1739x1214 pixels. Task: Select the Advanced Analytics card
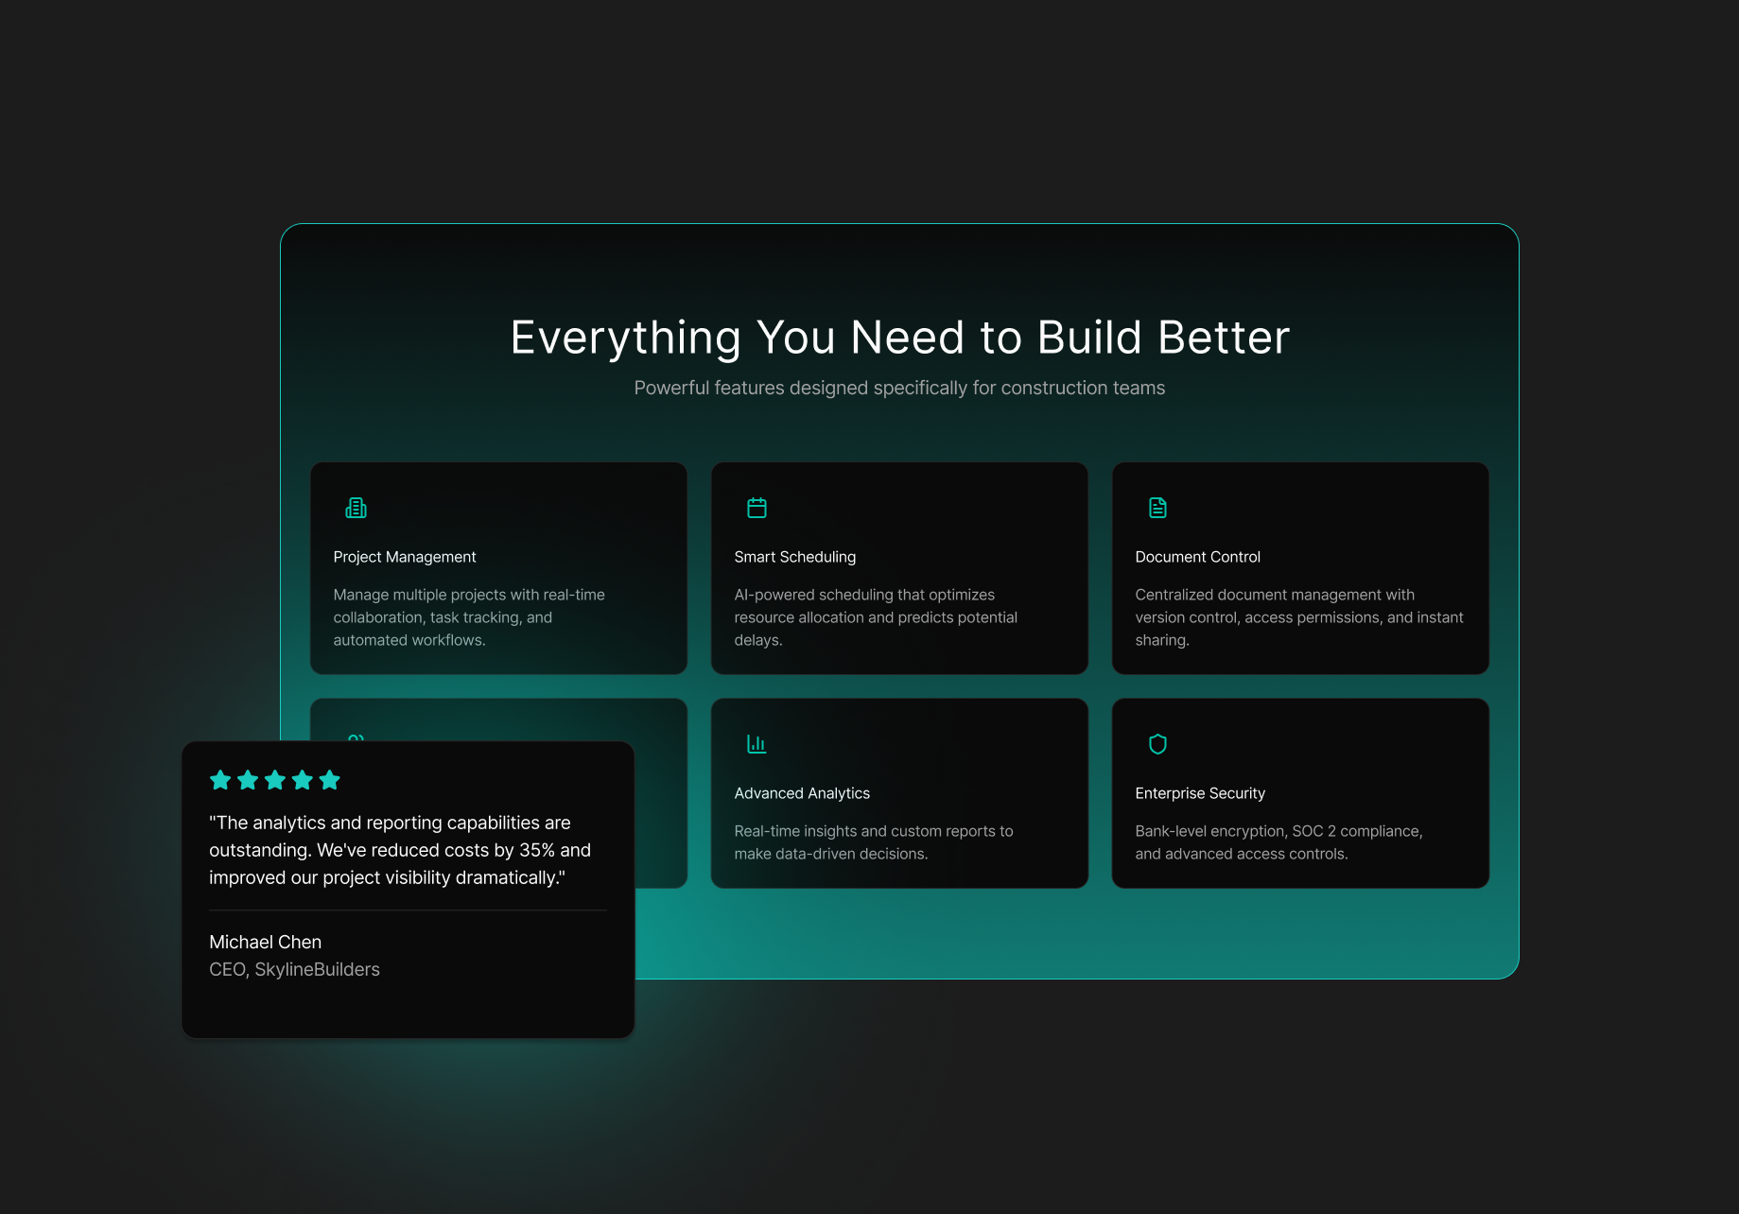point(899,792)
